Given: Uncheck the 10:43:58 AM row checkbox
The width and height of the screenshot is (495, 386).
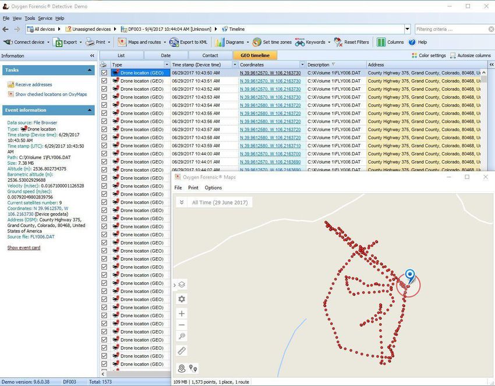Looking at the screenshot, I should pos(104,137).
